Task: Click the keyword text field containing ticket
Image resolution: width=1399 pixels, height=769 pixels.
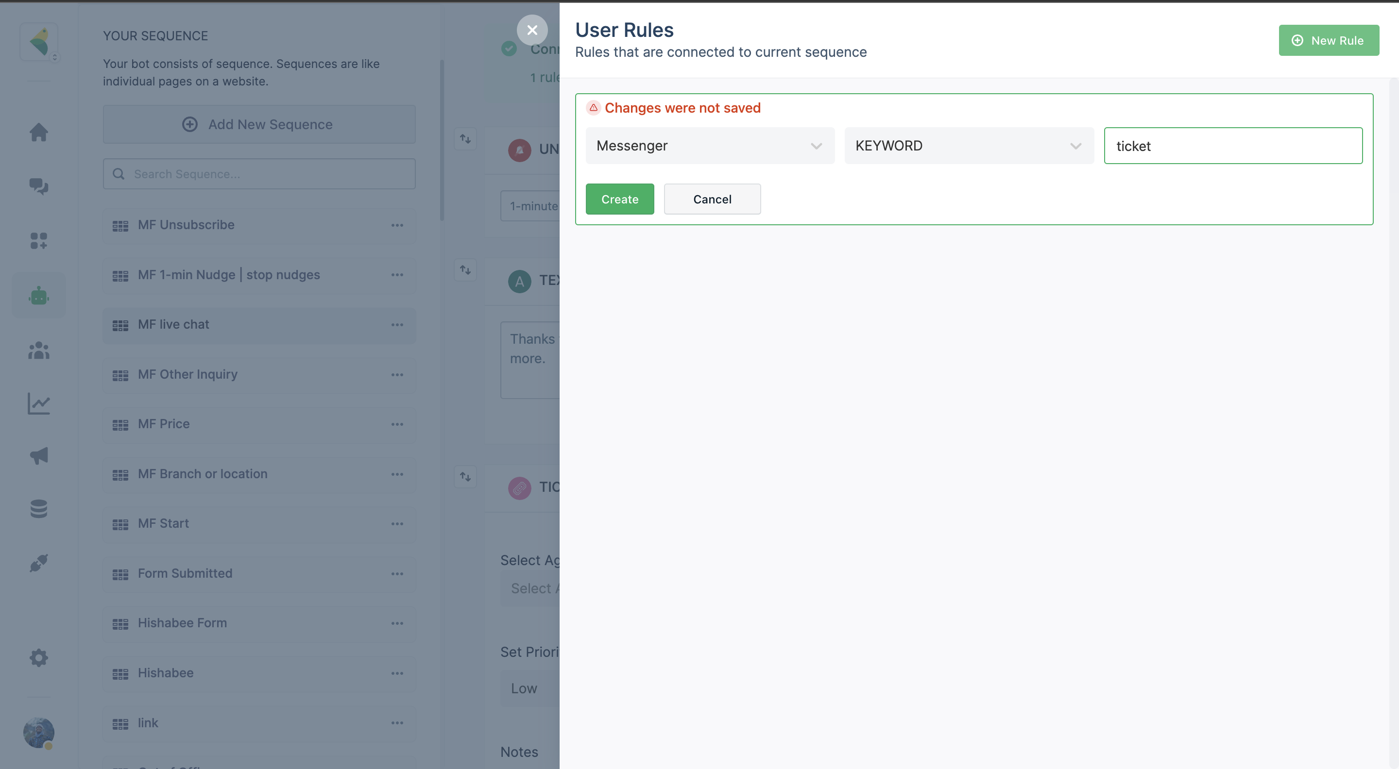Action: coord(1233,146)
